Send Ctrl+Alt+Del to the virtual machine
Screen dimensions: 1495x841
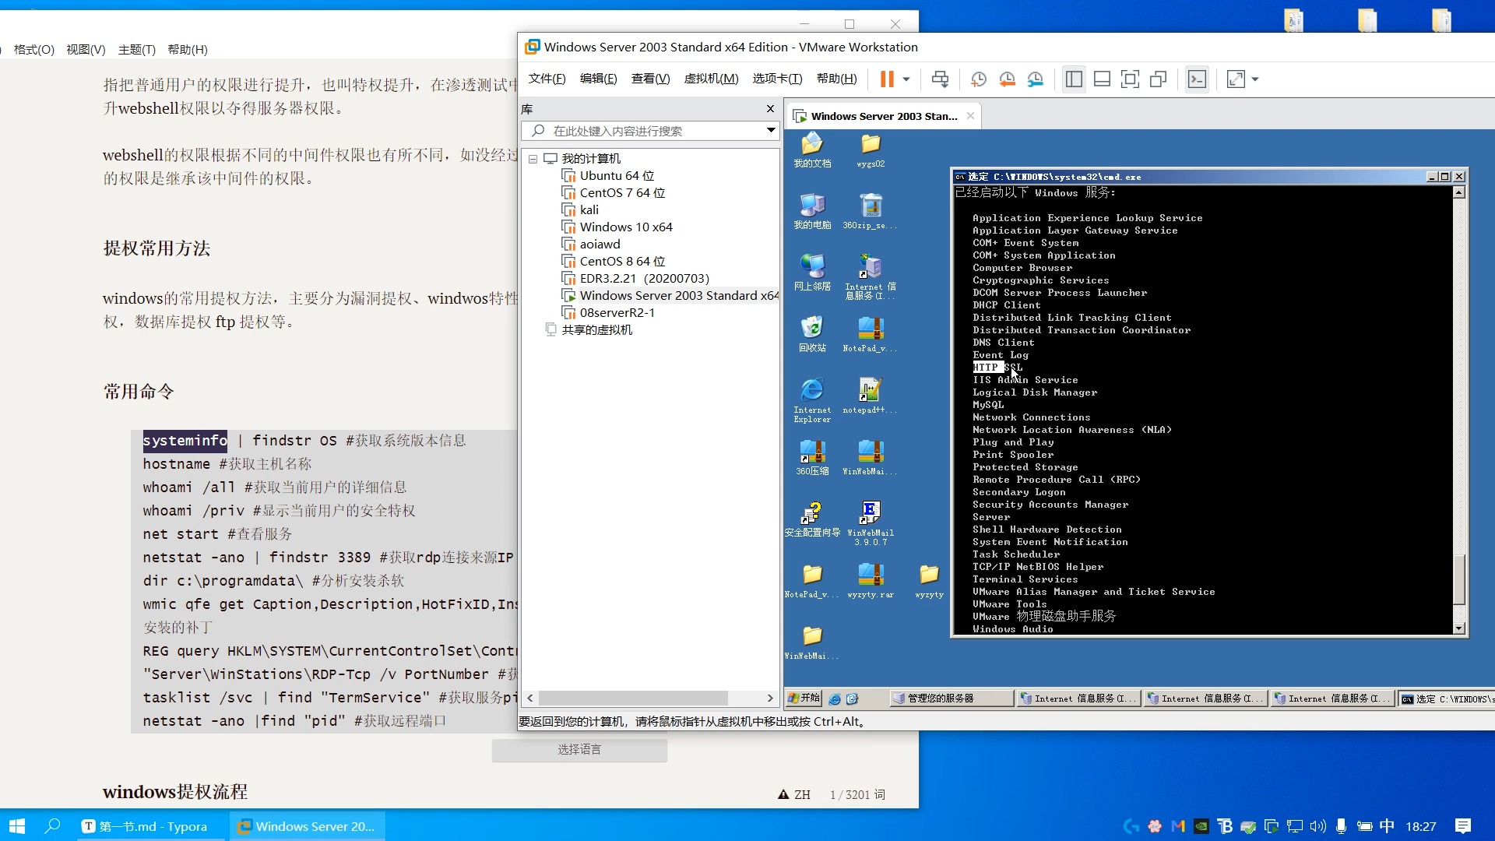pos(940,79)
